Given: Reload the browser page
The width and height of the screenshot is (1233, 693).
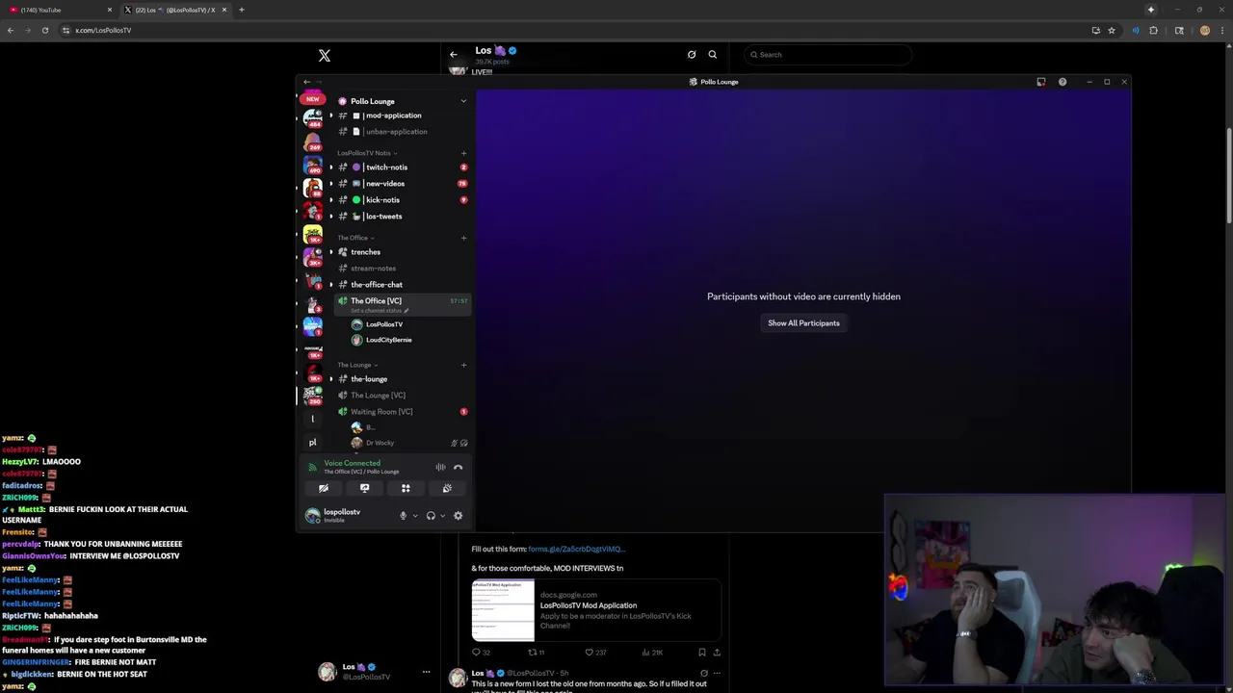Looking at the screenshot, I should coord(44,30).
